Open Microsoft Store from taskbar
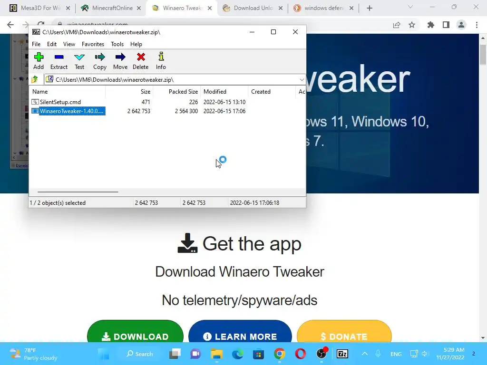This screenshot has height=365, width=487. click(258, 354)
